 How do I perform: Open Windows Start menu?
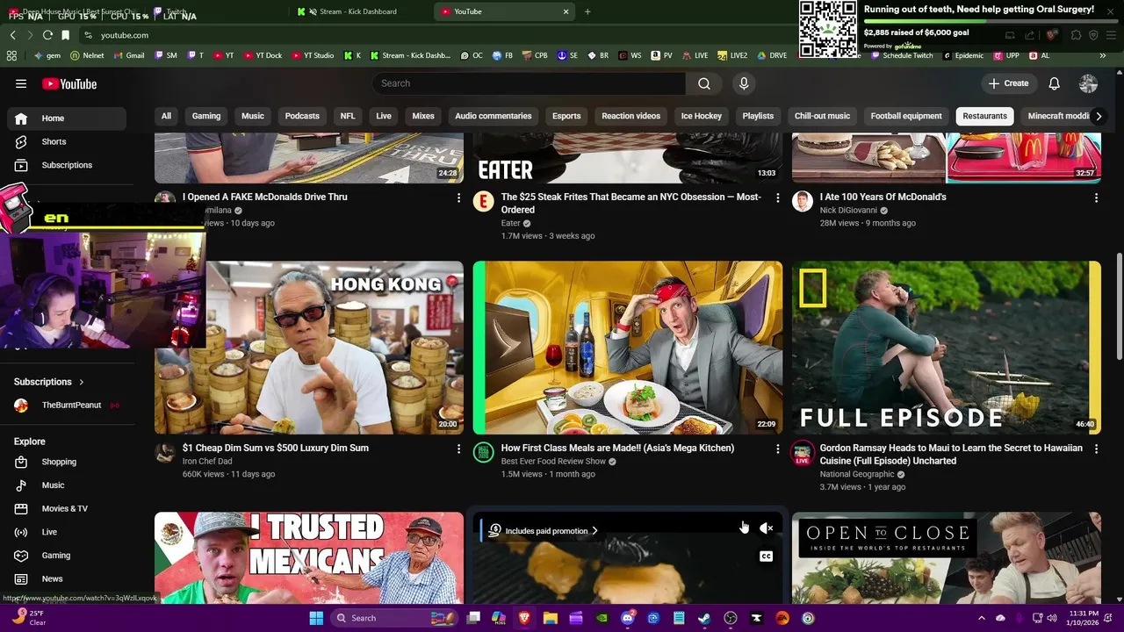tap(316, 618)
